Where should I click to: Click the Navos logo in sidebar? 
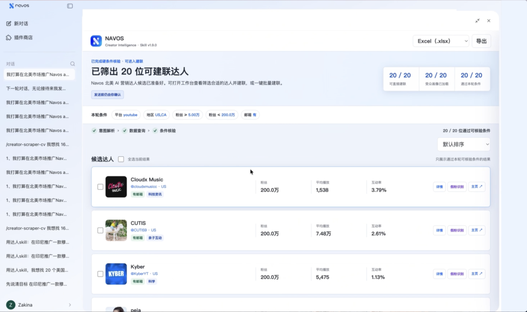(19, 6)
